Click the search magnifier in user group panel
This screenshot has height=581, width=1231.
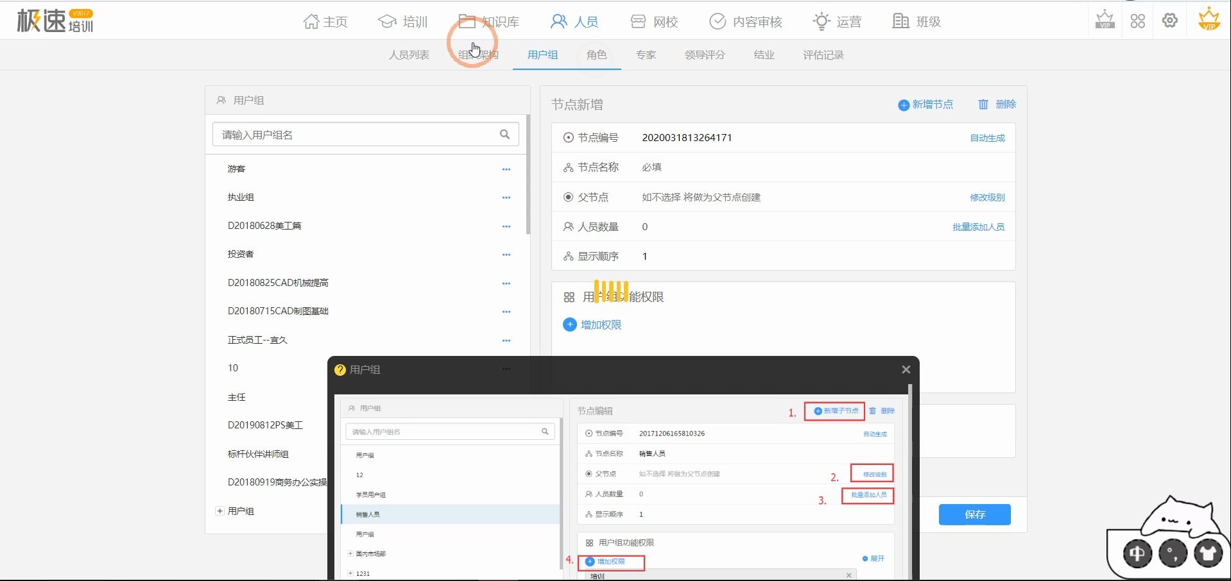[504, 134]
